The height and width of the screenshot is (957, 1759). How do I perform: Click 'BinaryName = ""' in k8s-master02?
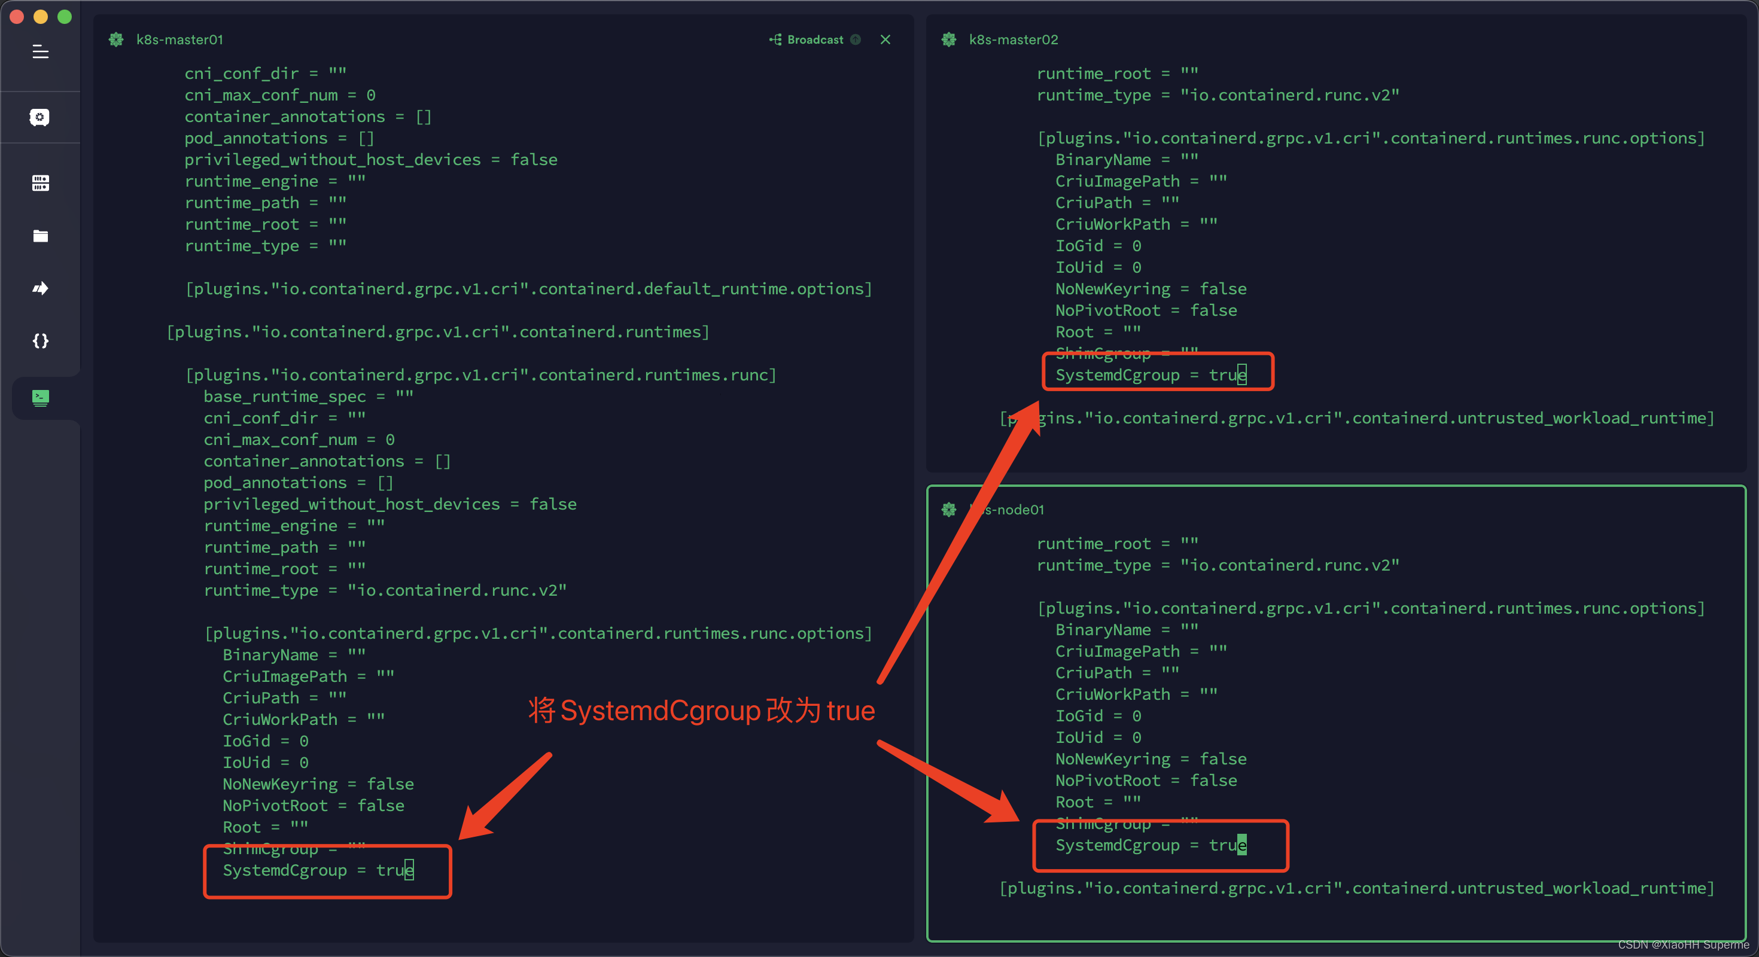(1127, 160)
